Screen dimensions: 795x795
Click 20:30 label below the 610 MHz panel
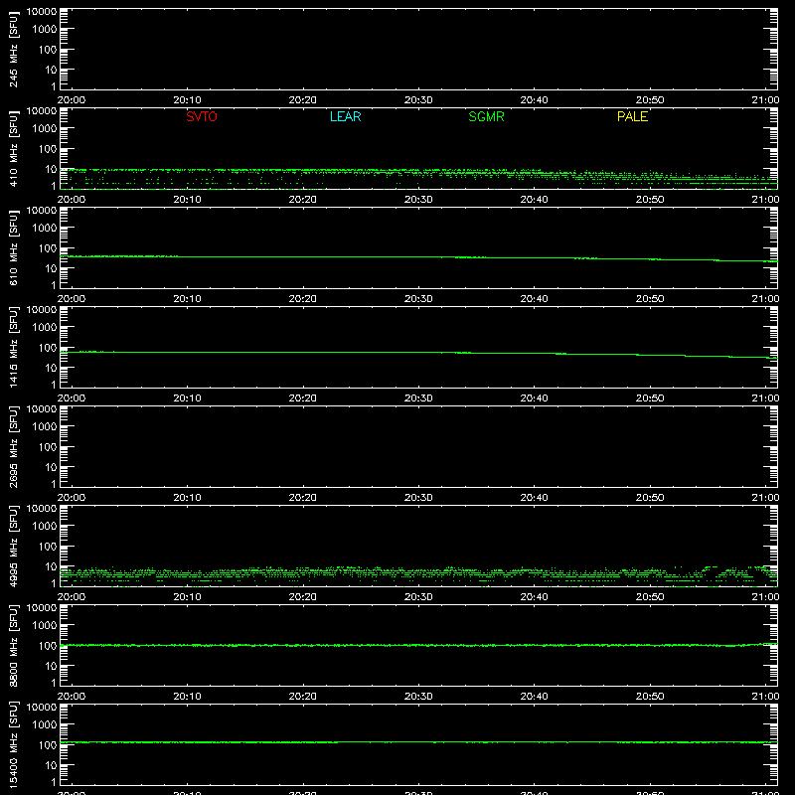418,299
